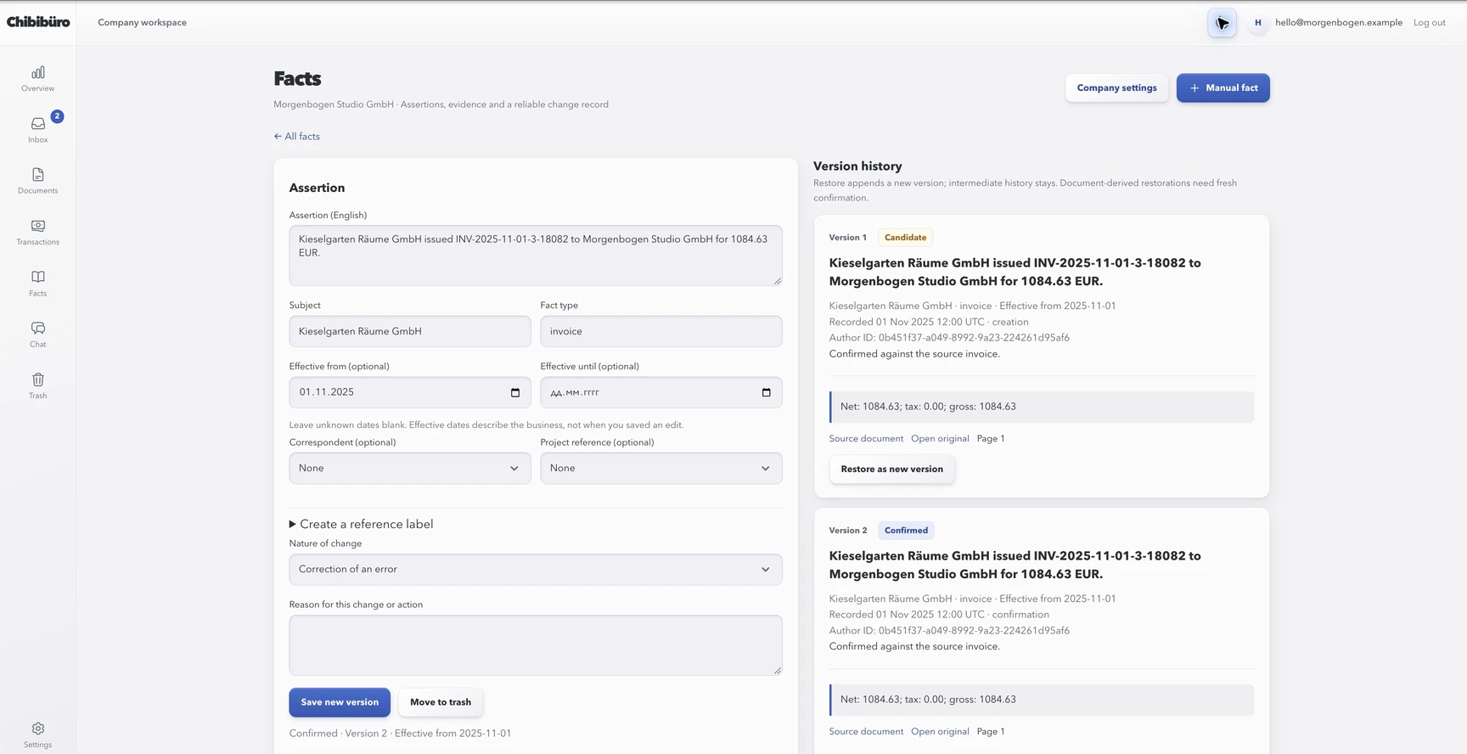This screenshot has height=754, width=1467.
Task: Open the Trash bin icon
Action: (38, 380)
